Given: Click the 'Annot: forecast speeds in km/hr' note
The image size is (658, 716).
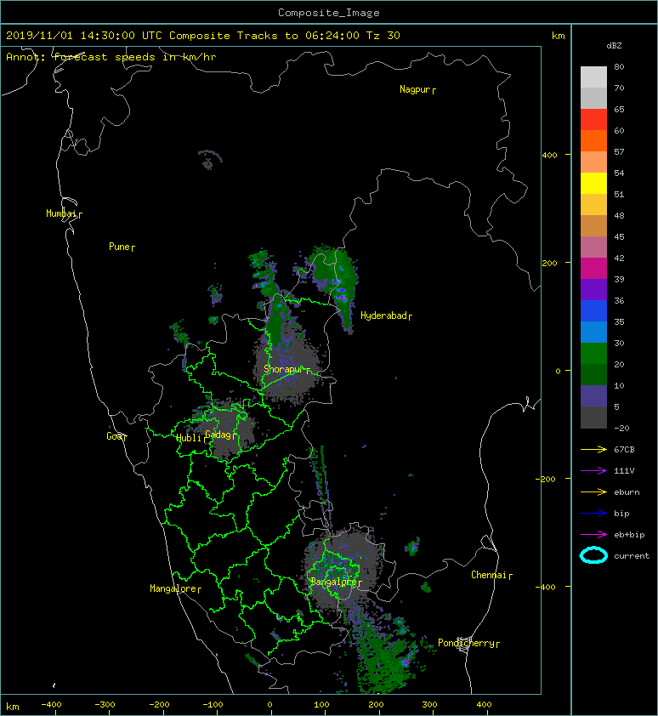Looking at the screenshot, I should pos(111,57).
